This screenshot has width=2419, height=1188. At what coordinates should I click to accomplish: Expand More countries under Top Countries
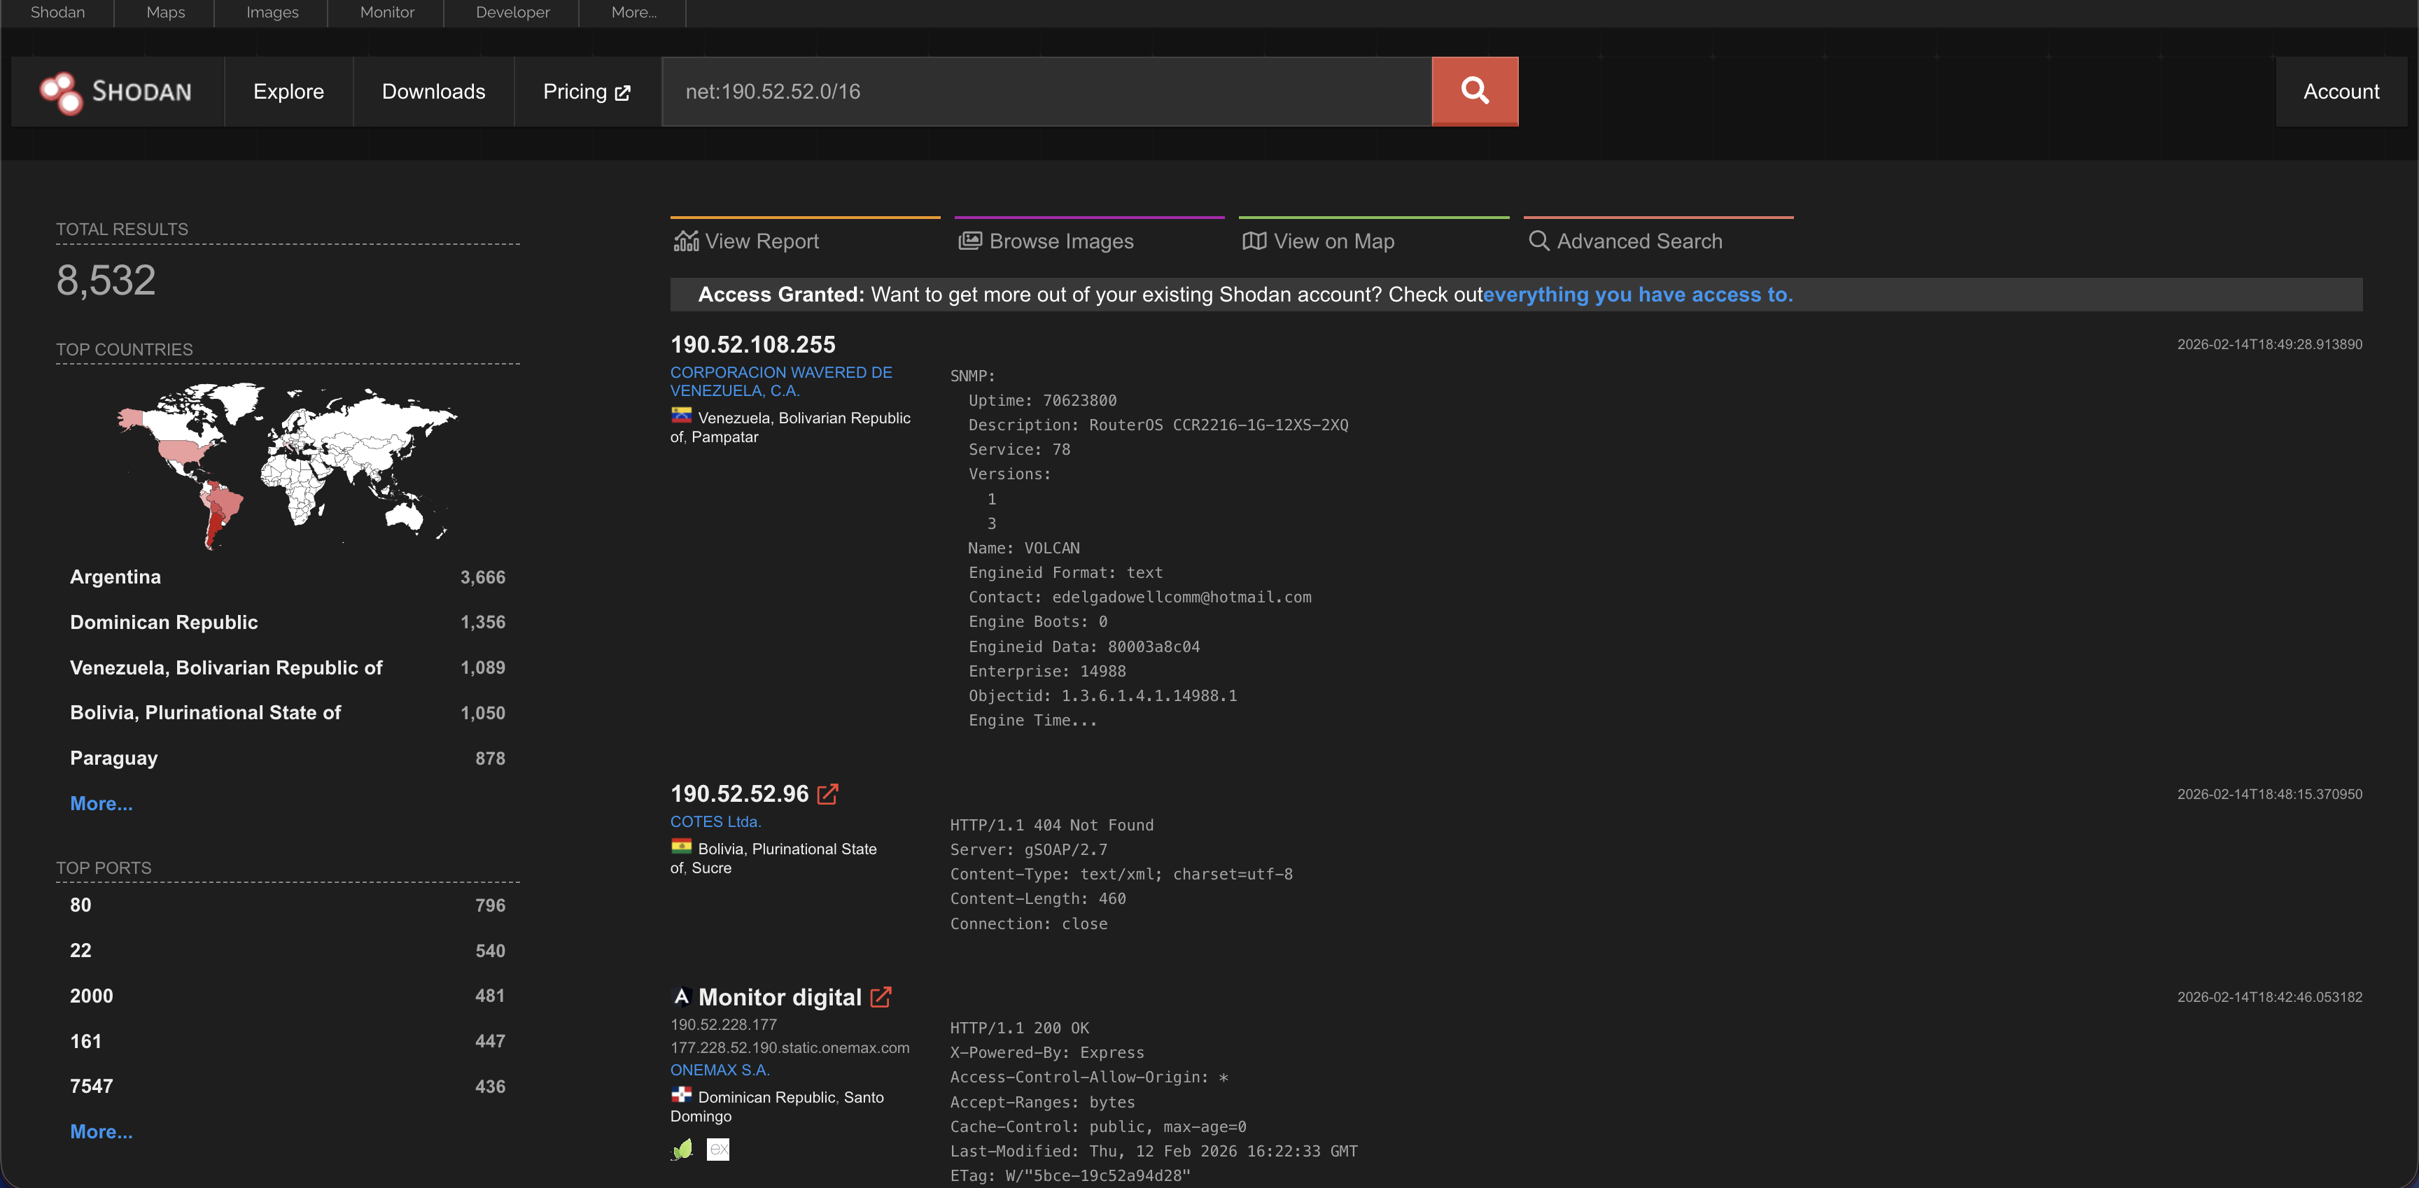(101, 803)
